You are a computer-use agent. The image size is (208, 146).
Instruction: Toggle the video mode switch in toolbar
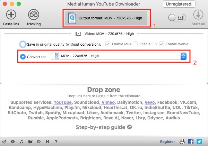[177, 18]
